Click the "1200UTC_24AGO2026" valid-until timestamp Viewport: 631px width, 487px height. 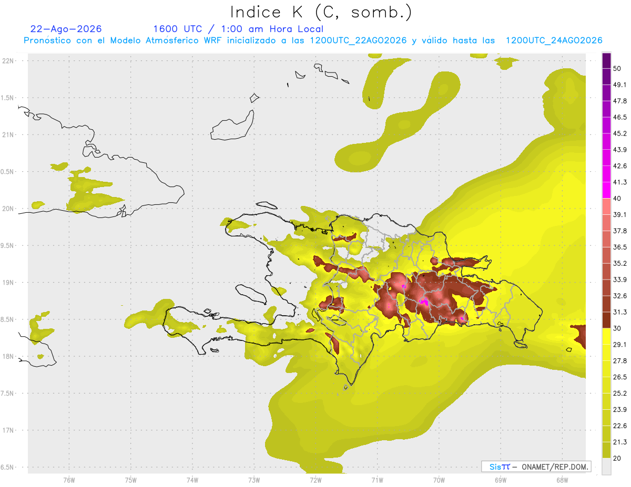coord(554,40)
